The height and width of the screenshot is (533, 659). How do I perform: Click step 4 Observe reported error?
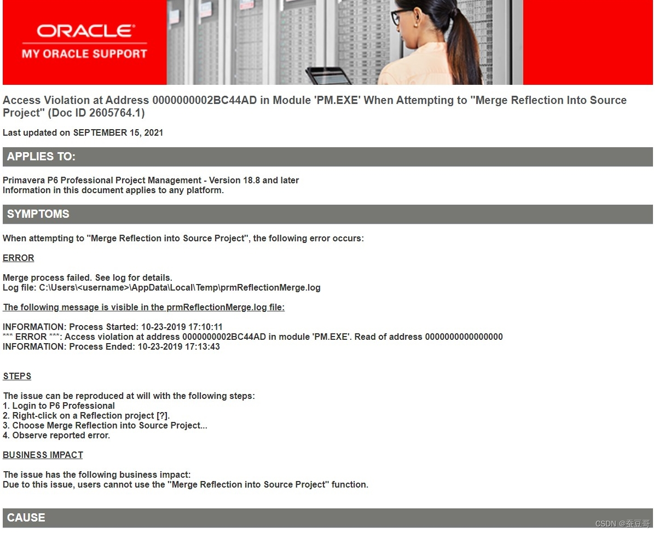coord(56,436)
